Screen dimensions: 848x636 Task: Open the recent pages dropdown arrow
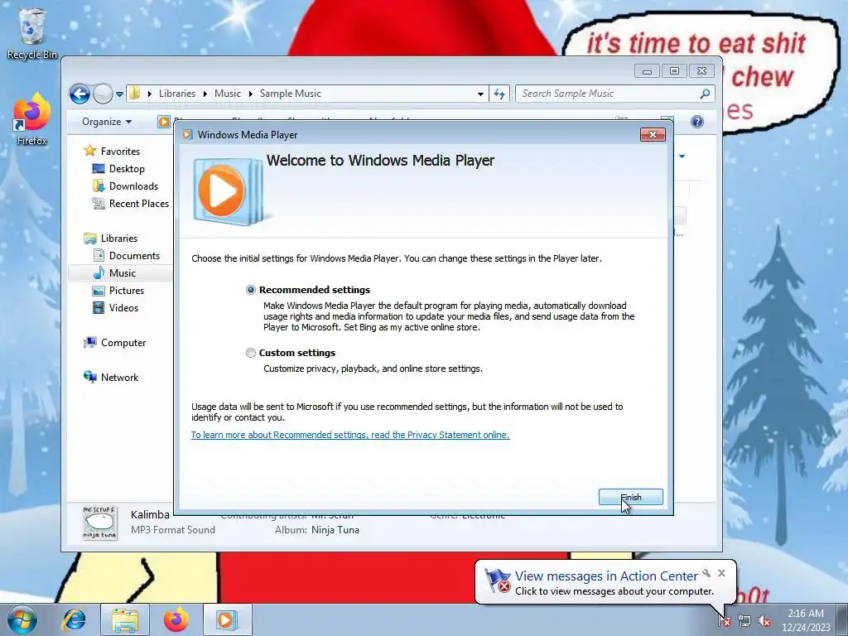tap(119, 94)
